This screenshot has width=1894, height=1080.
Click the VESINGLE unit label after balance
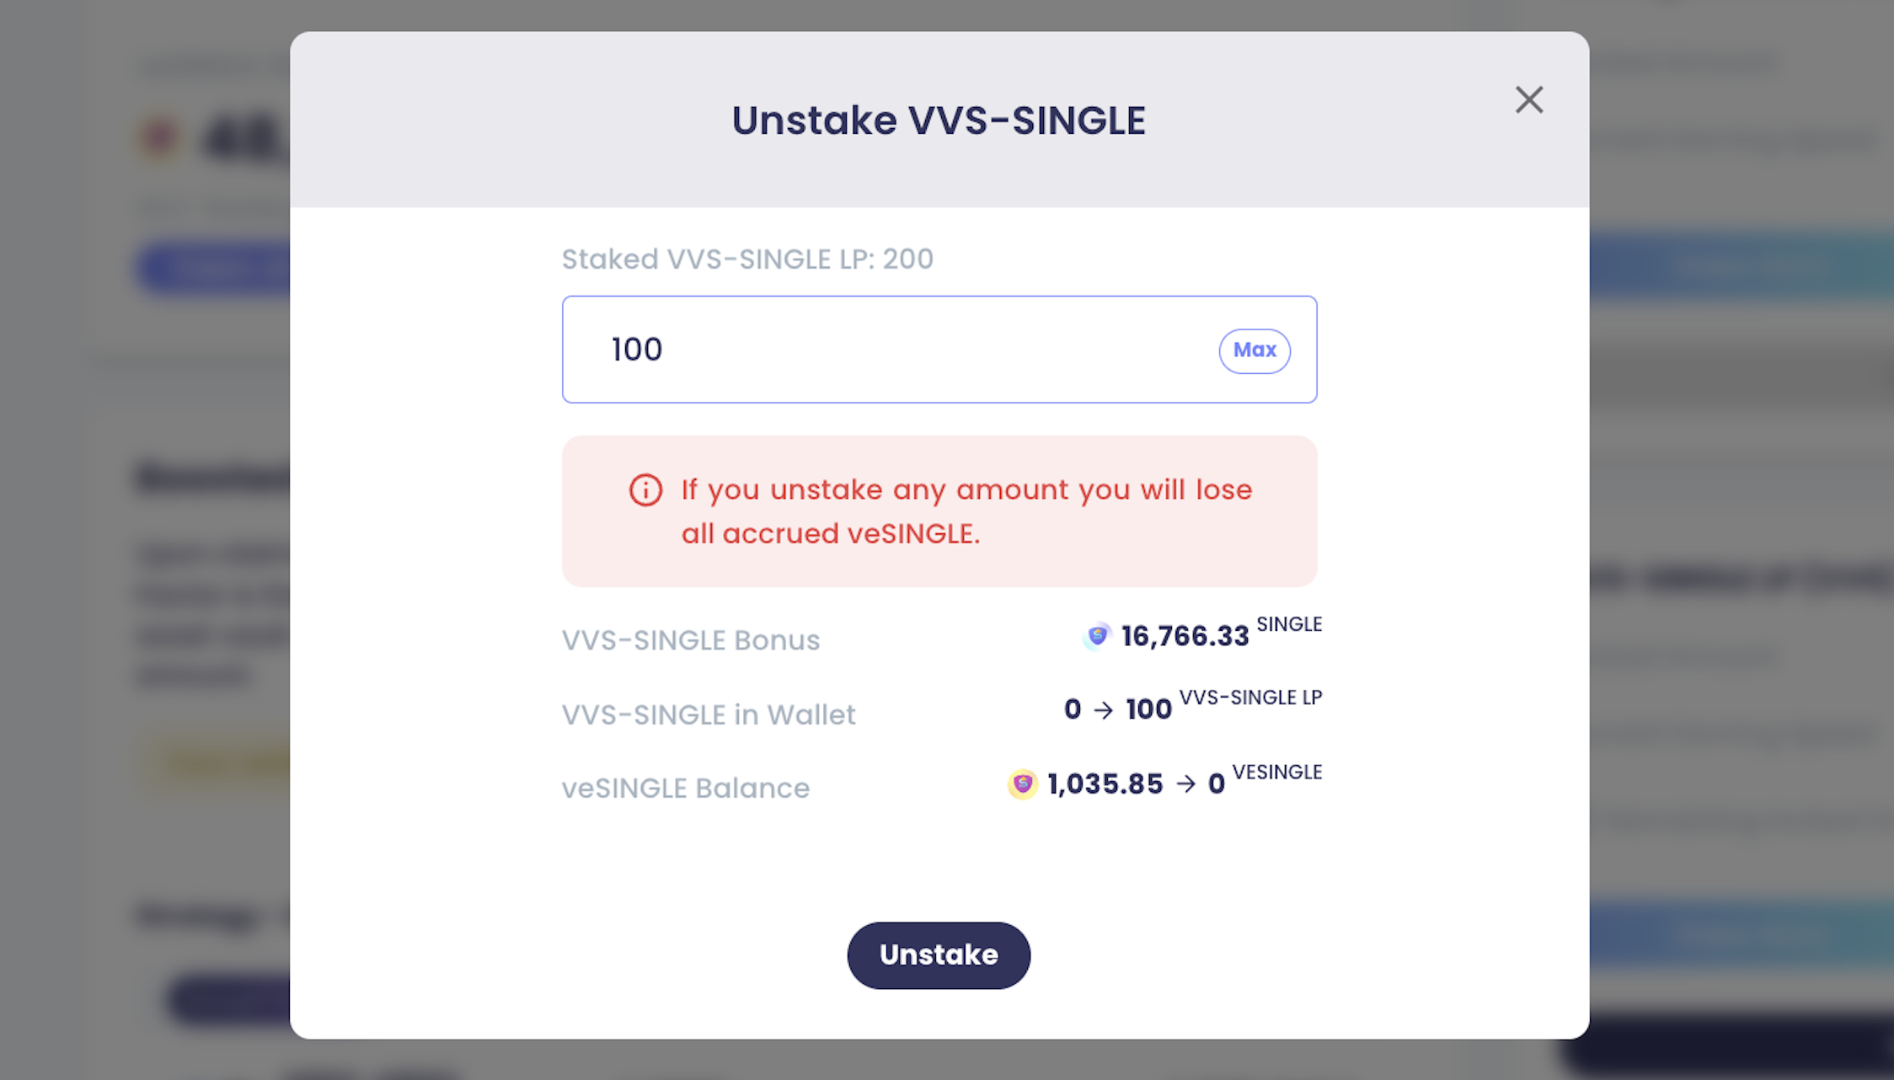pyautogui.click(x=1276, y=773)
